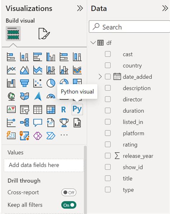
Task: Click the Python visual Py icon
Action: point(77,109)
